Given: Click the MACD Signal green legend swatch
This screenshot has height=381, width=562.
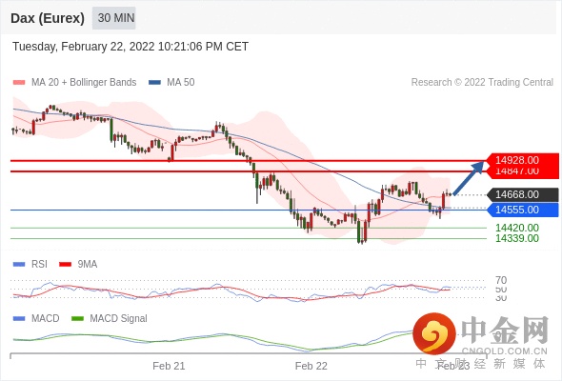Looking at the screenshot, I should 77,318.
